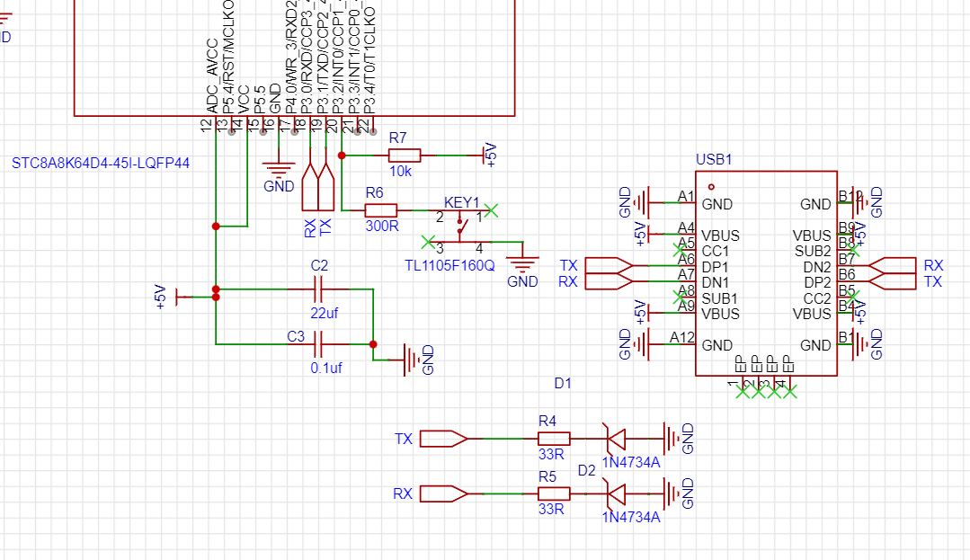Click the no-connect mark at USB1 SUB1 pin

pyautogui.click(x=680, y=297)
